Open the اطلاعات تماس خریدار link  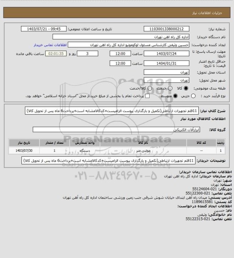50,45
